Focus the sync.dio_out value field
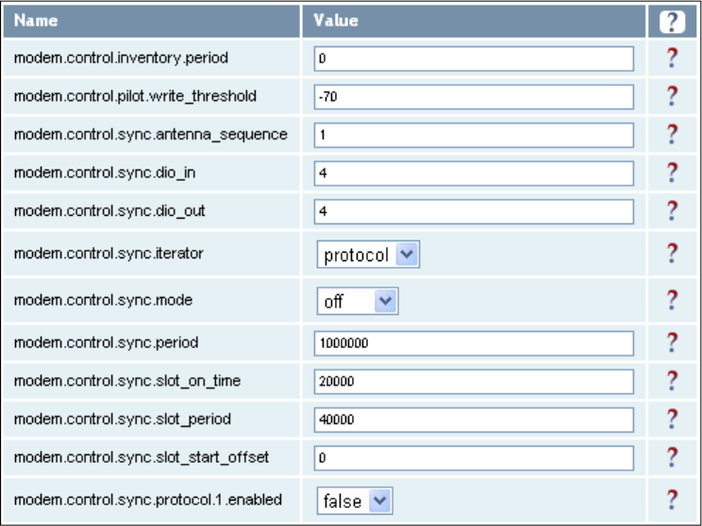The height and width of the screenshot is (526, 702). (474, 211)
